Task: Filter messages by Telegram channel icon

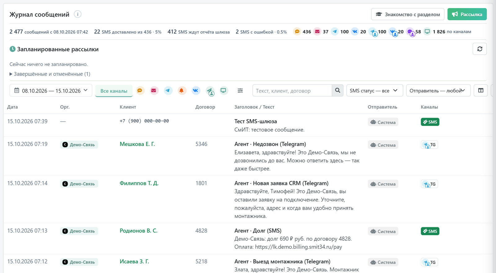Action: pyautogui.click(x=168, y=91)
